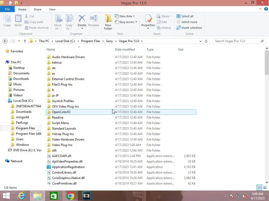Open Google Chrome from taskbar
Viewport: 269px width, 201px height.
[x=70, y=196]
